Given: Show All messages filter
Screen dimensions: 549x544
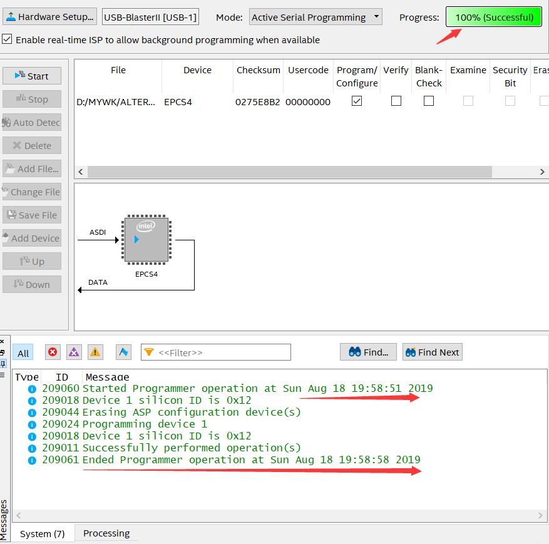Looking at the screenshot, I should coord(23,353).
